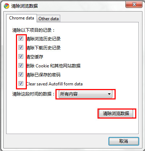Switch to the Other data tab

coord(49,19)
